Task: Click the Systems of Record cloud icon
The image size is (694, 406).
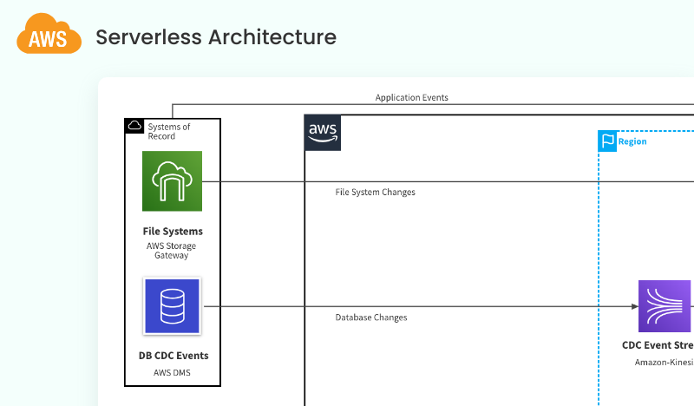Action: (x=134, y=126)
